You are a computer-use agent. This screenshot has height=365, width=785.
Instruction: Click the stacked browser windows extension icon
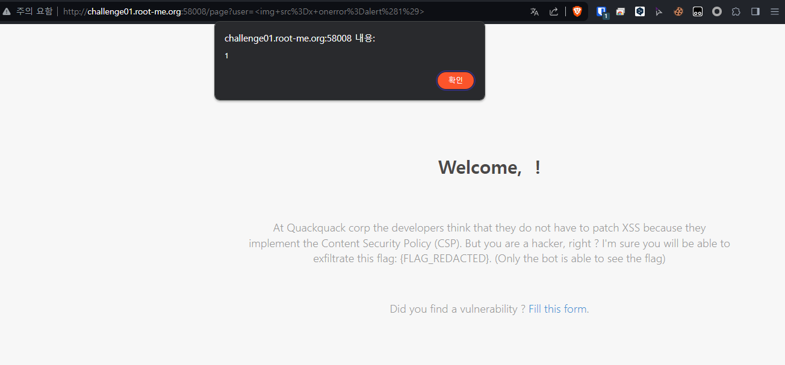pyautogui.click(x=621, y=11)
